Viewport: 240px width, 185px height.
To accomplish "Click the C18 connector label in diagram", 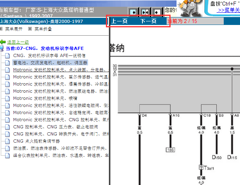I will [x=207, y=115].
